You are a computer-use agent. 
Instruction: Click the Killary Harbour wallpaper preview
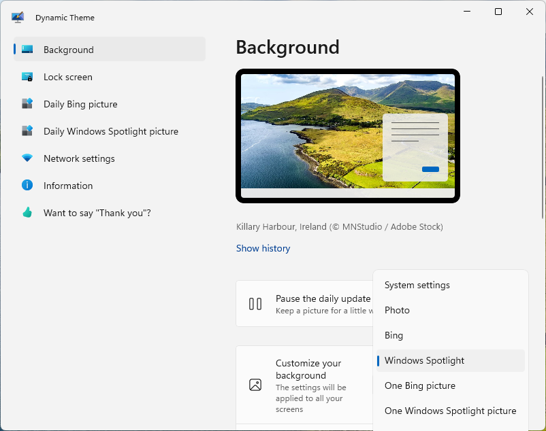pyautogui.click(x=348, y=136)
